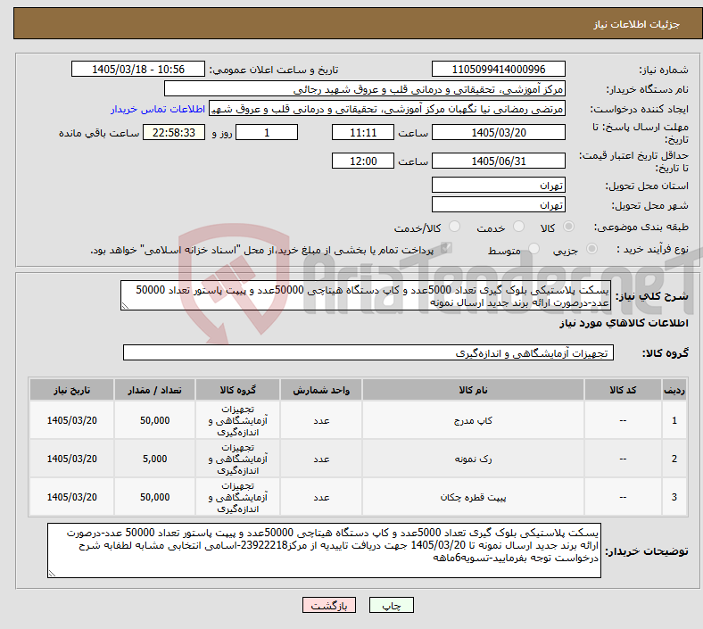The image size is (703, 629).
Task: Click the validity time 12:00 field
Action: 363,161
